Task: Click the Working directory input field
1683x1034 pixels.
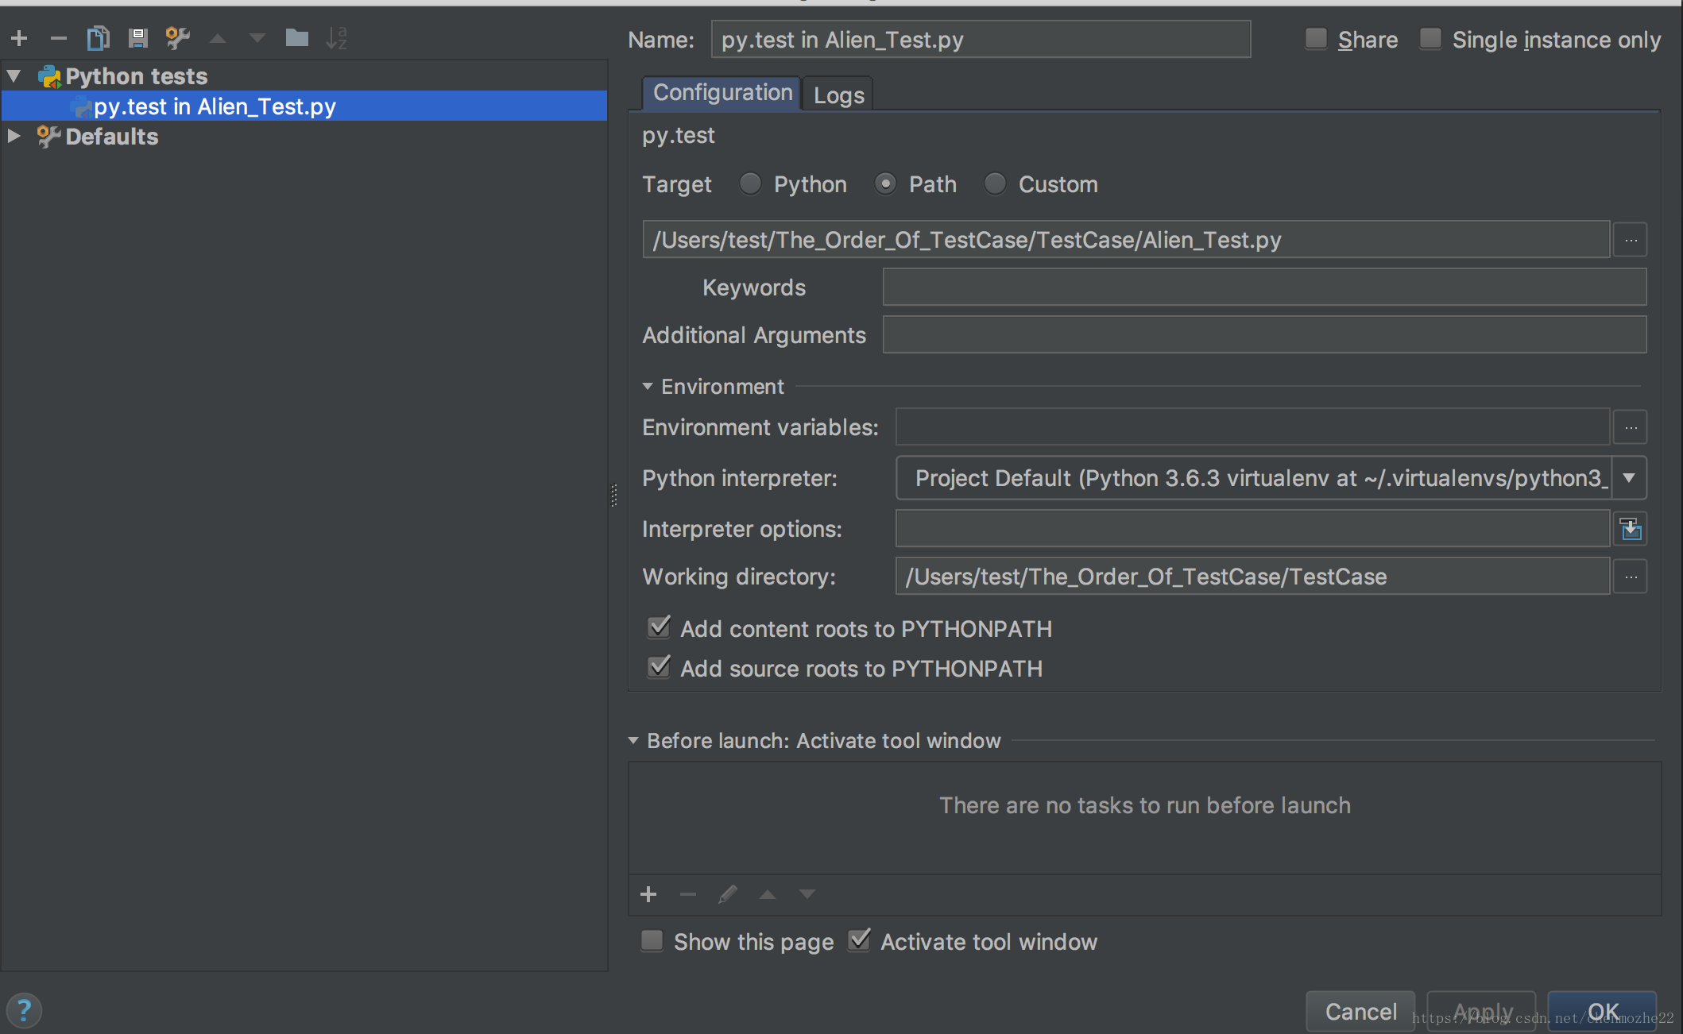Action: pyautogui.click(x=1250, y=577)
